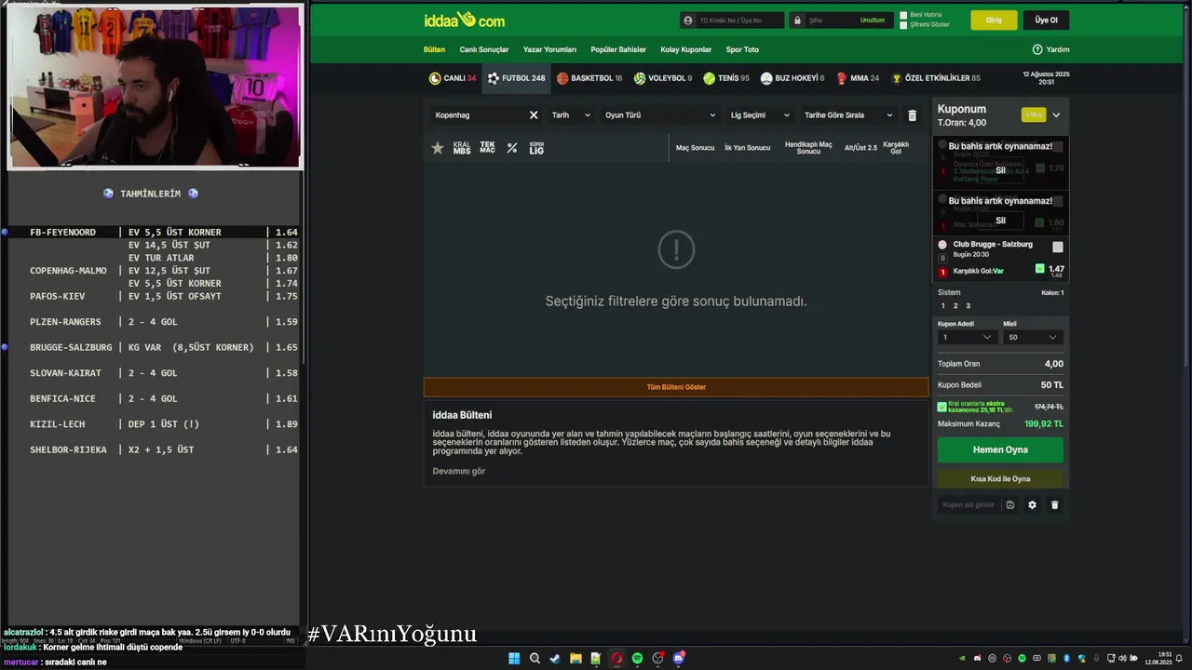The height and width of the screenshot is (670, 1192).
Task: Open Notepad++ from the taskbar
Action: [596, 658]
